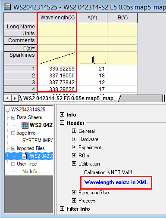Image resolution: width=166 pixels, height=218 pixels.
Task: Click the sheet tab scroll left arrow
Action: [8, 98]
